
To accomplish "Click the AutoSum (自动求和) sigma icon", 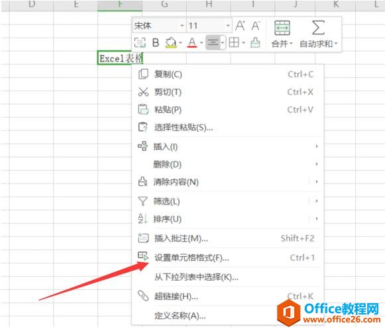I will 318,28.
